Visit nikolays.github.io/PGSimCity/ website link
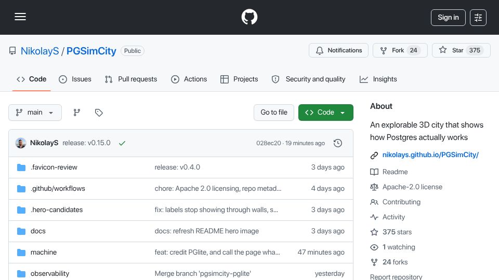 (430, 155)
